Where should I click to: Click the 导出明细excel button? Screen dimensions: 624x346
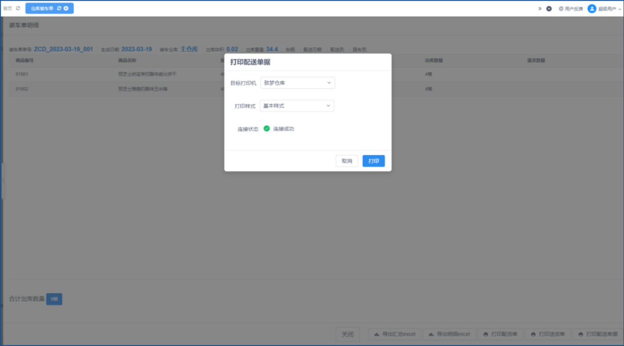450,334
